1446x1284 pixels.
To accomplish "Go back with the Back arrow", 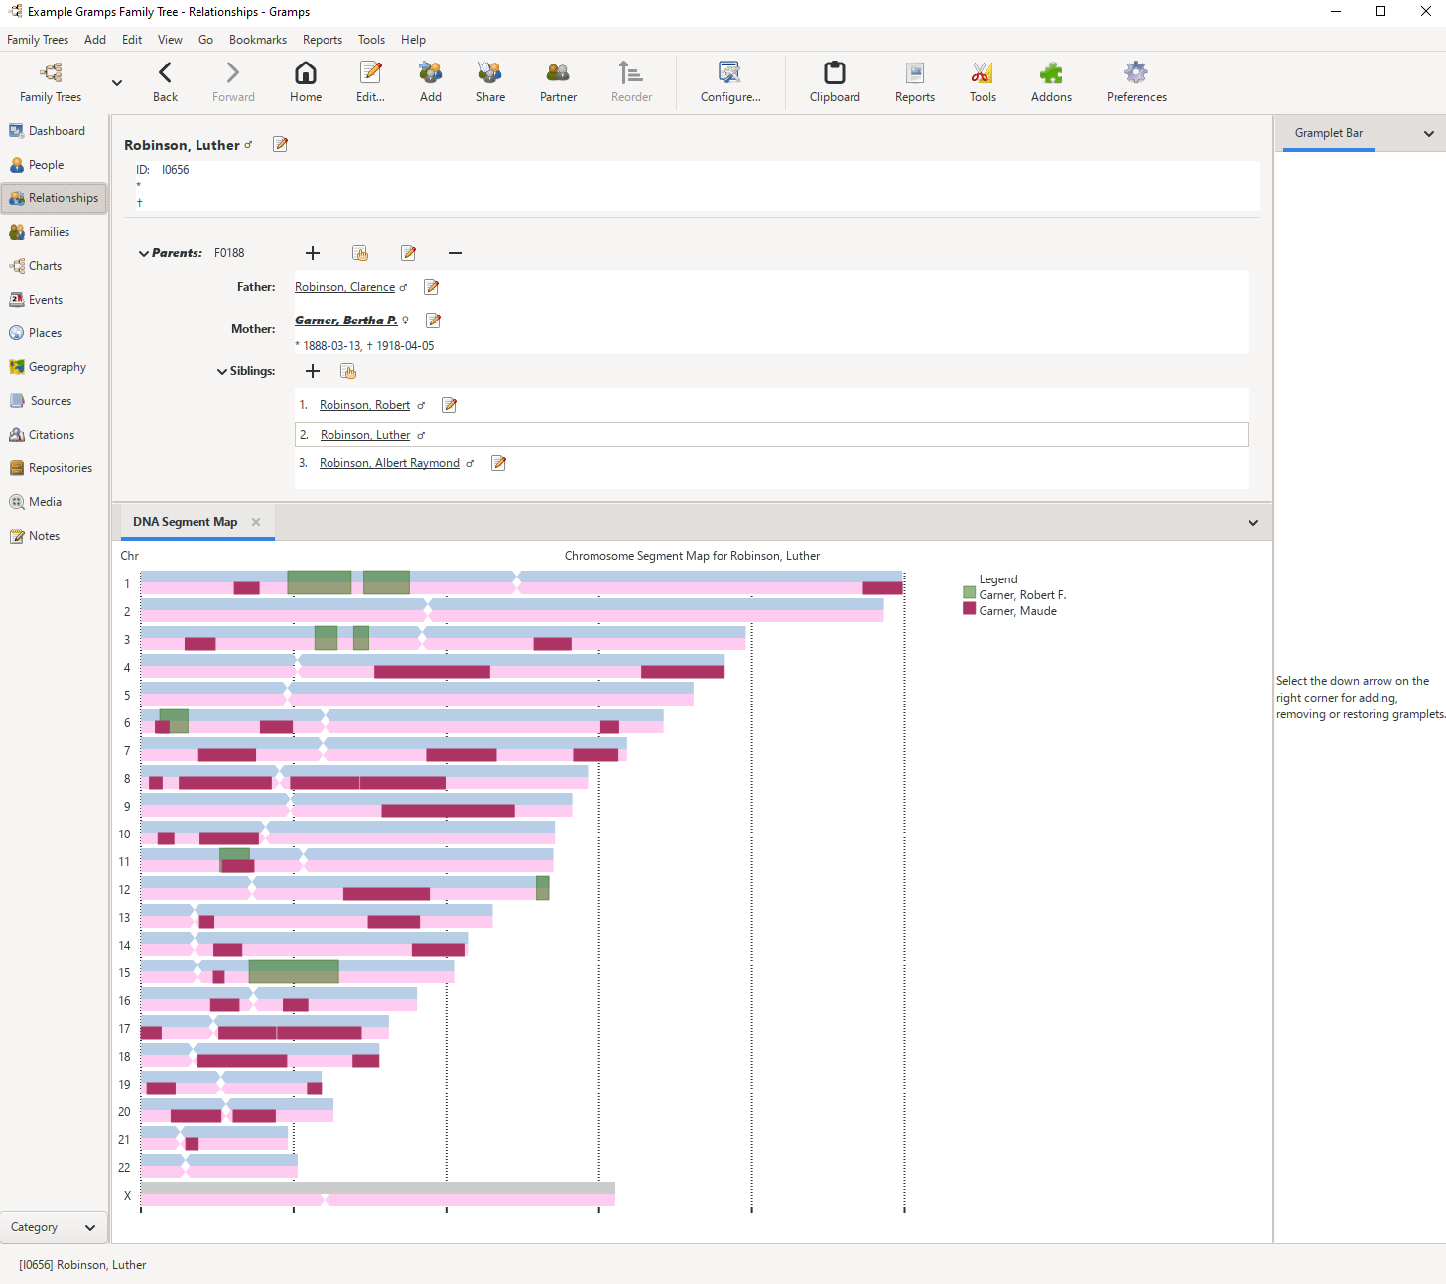I will (x=165, y=82).
